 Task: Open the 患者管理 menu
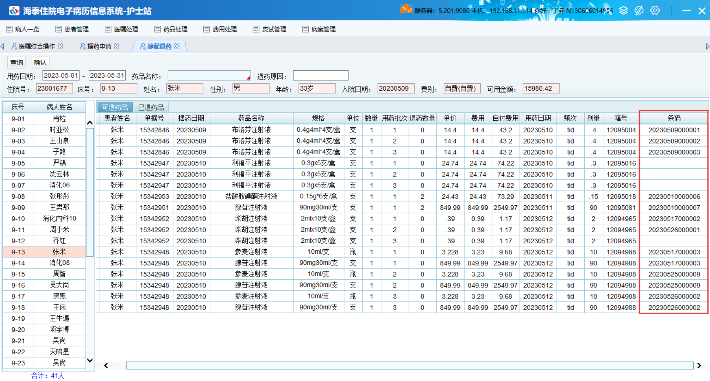coord(72,29)
